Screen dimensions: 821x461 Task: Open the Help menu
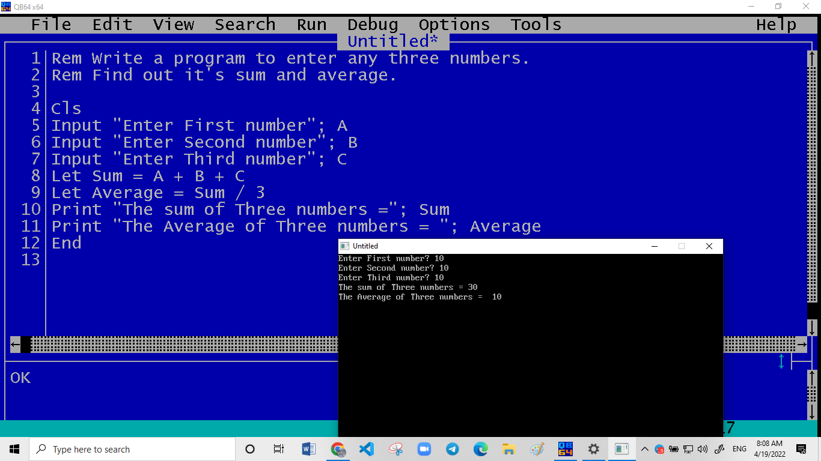777,25
